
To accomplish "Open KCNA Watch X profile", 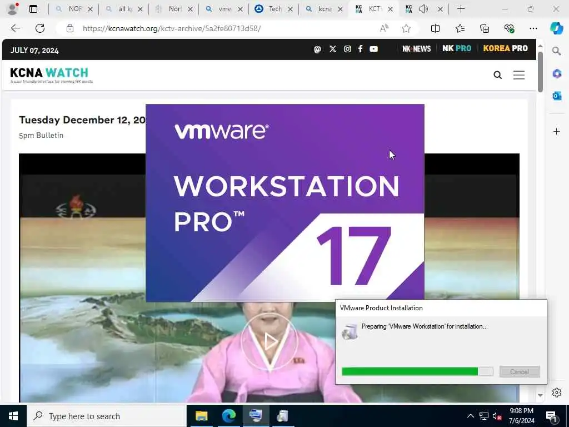I will point(333,49).
